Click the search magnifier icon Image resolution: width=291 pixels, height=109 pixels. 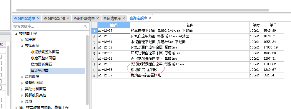click(x=85, y=26)
